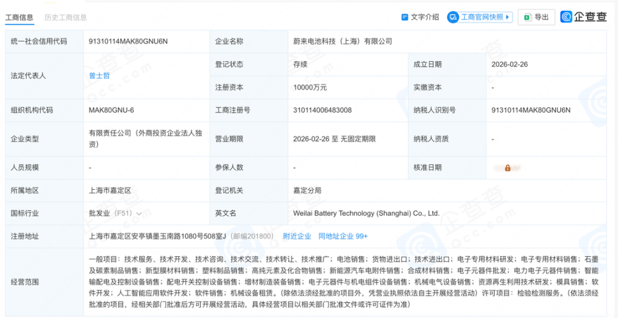Switch to the 工商信息 tab
Screen dimensions: 618x318
pyautogui.click(x=19, y=17)
